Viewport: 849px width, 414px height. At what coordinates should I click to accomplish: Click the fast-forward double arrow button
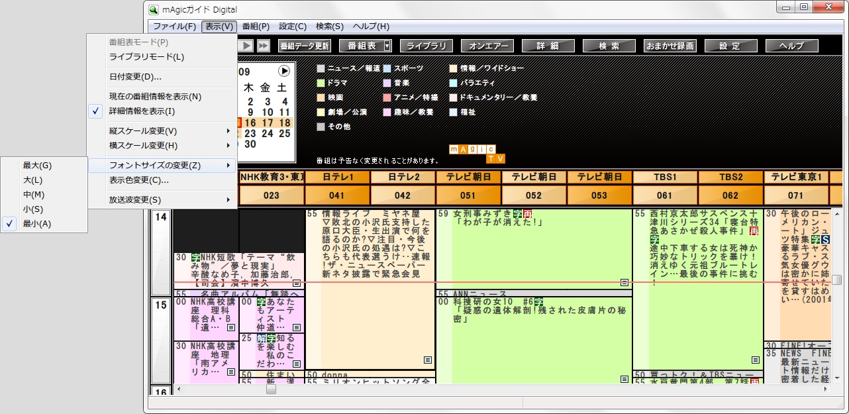coord(264,46)
